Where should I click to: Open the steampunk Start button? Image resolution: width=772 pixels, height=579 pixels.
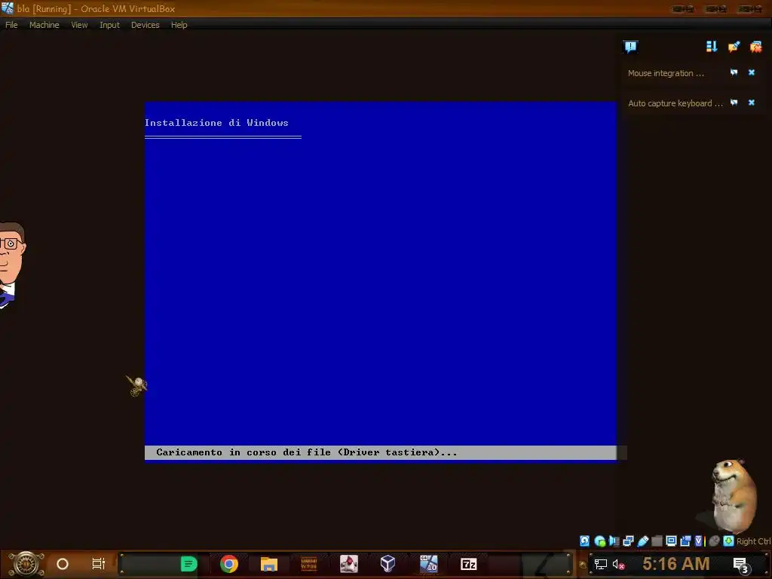point(26,564)
